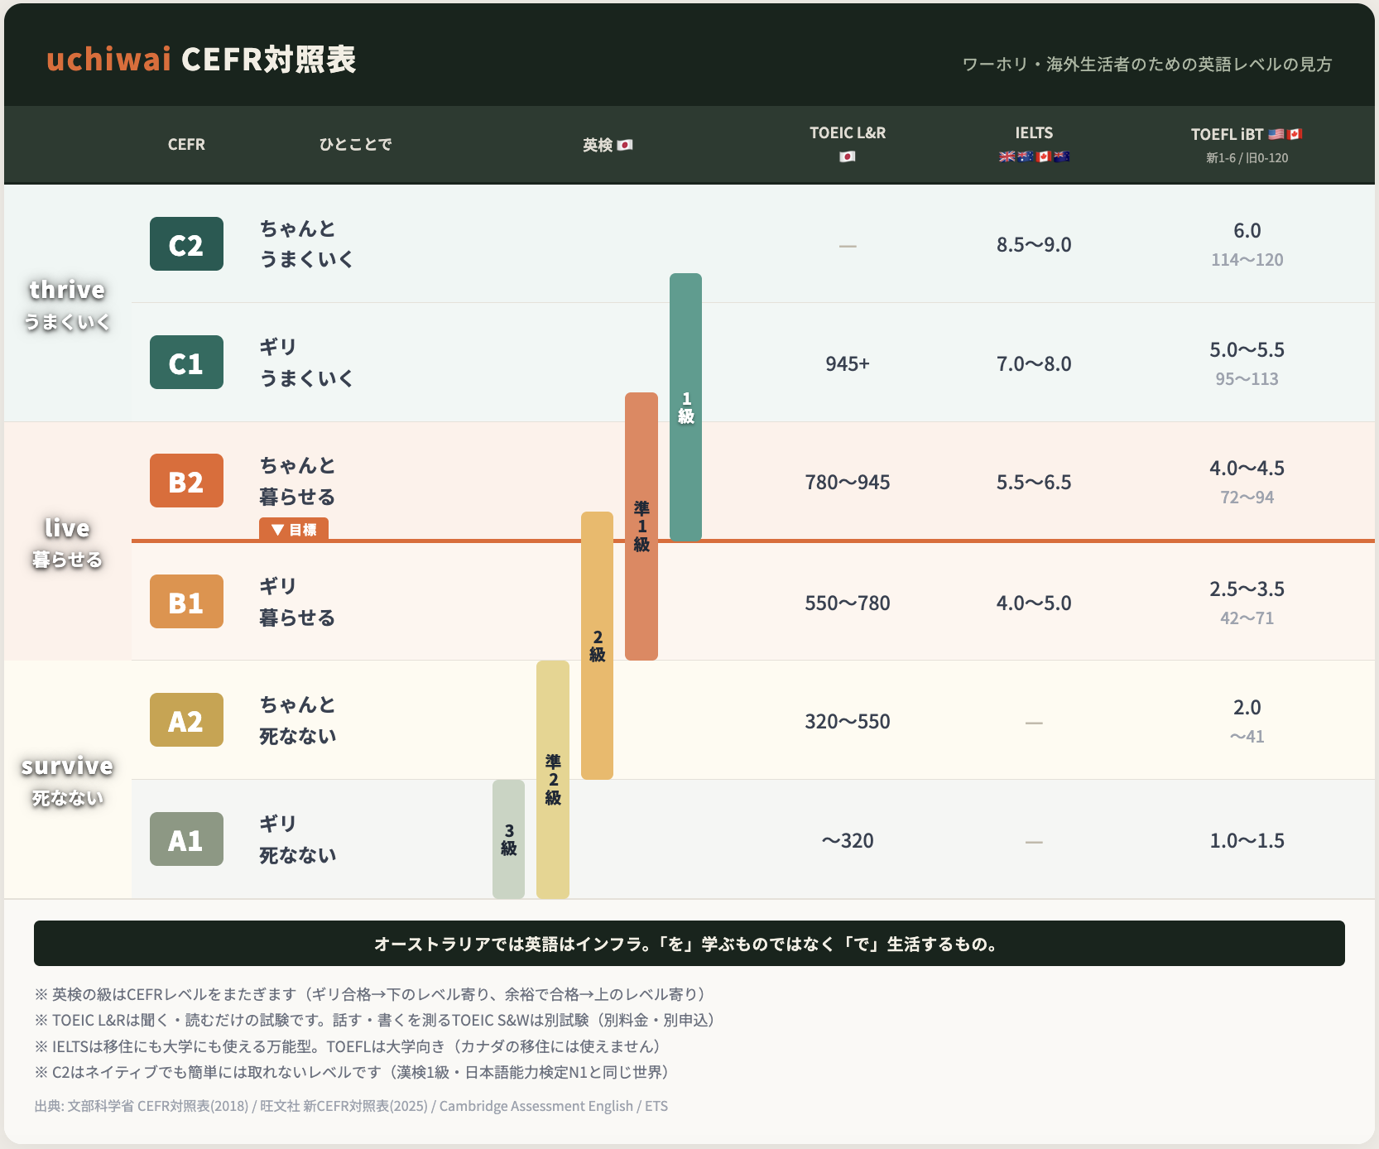
Task: Click the TOEFL value 1.0〜1.5
Action: click(x=1247, y=841)
